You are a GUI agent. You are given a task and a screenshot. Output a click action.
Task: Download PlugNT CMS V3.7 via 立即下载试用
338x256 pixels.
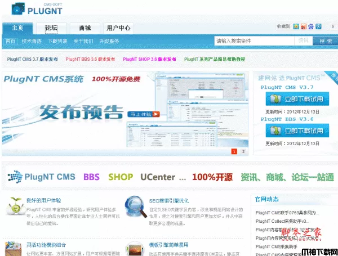[x=297, y=99]
